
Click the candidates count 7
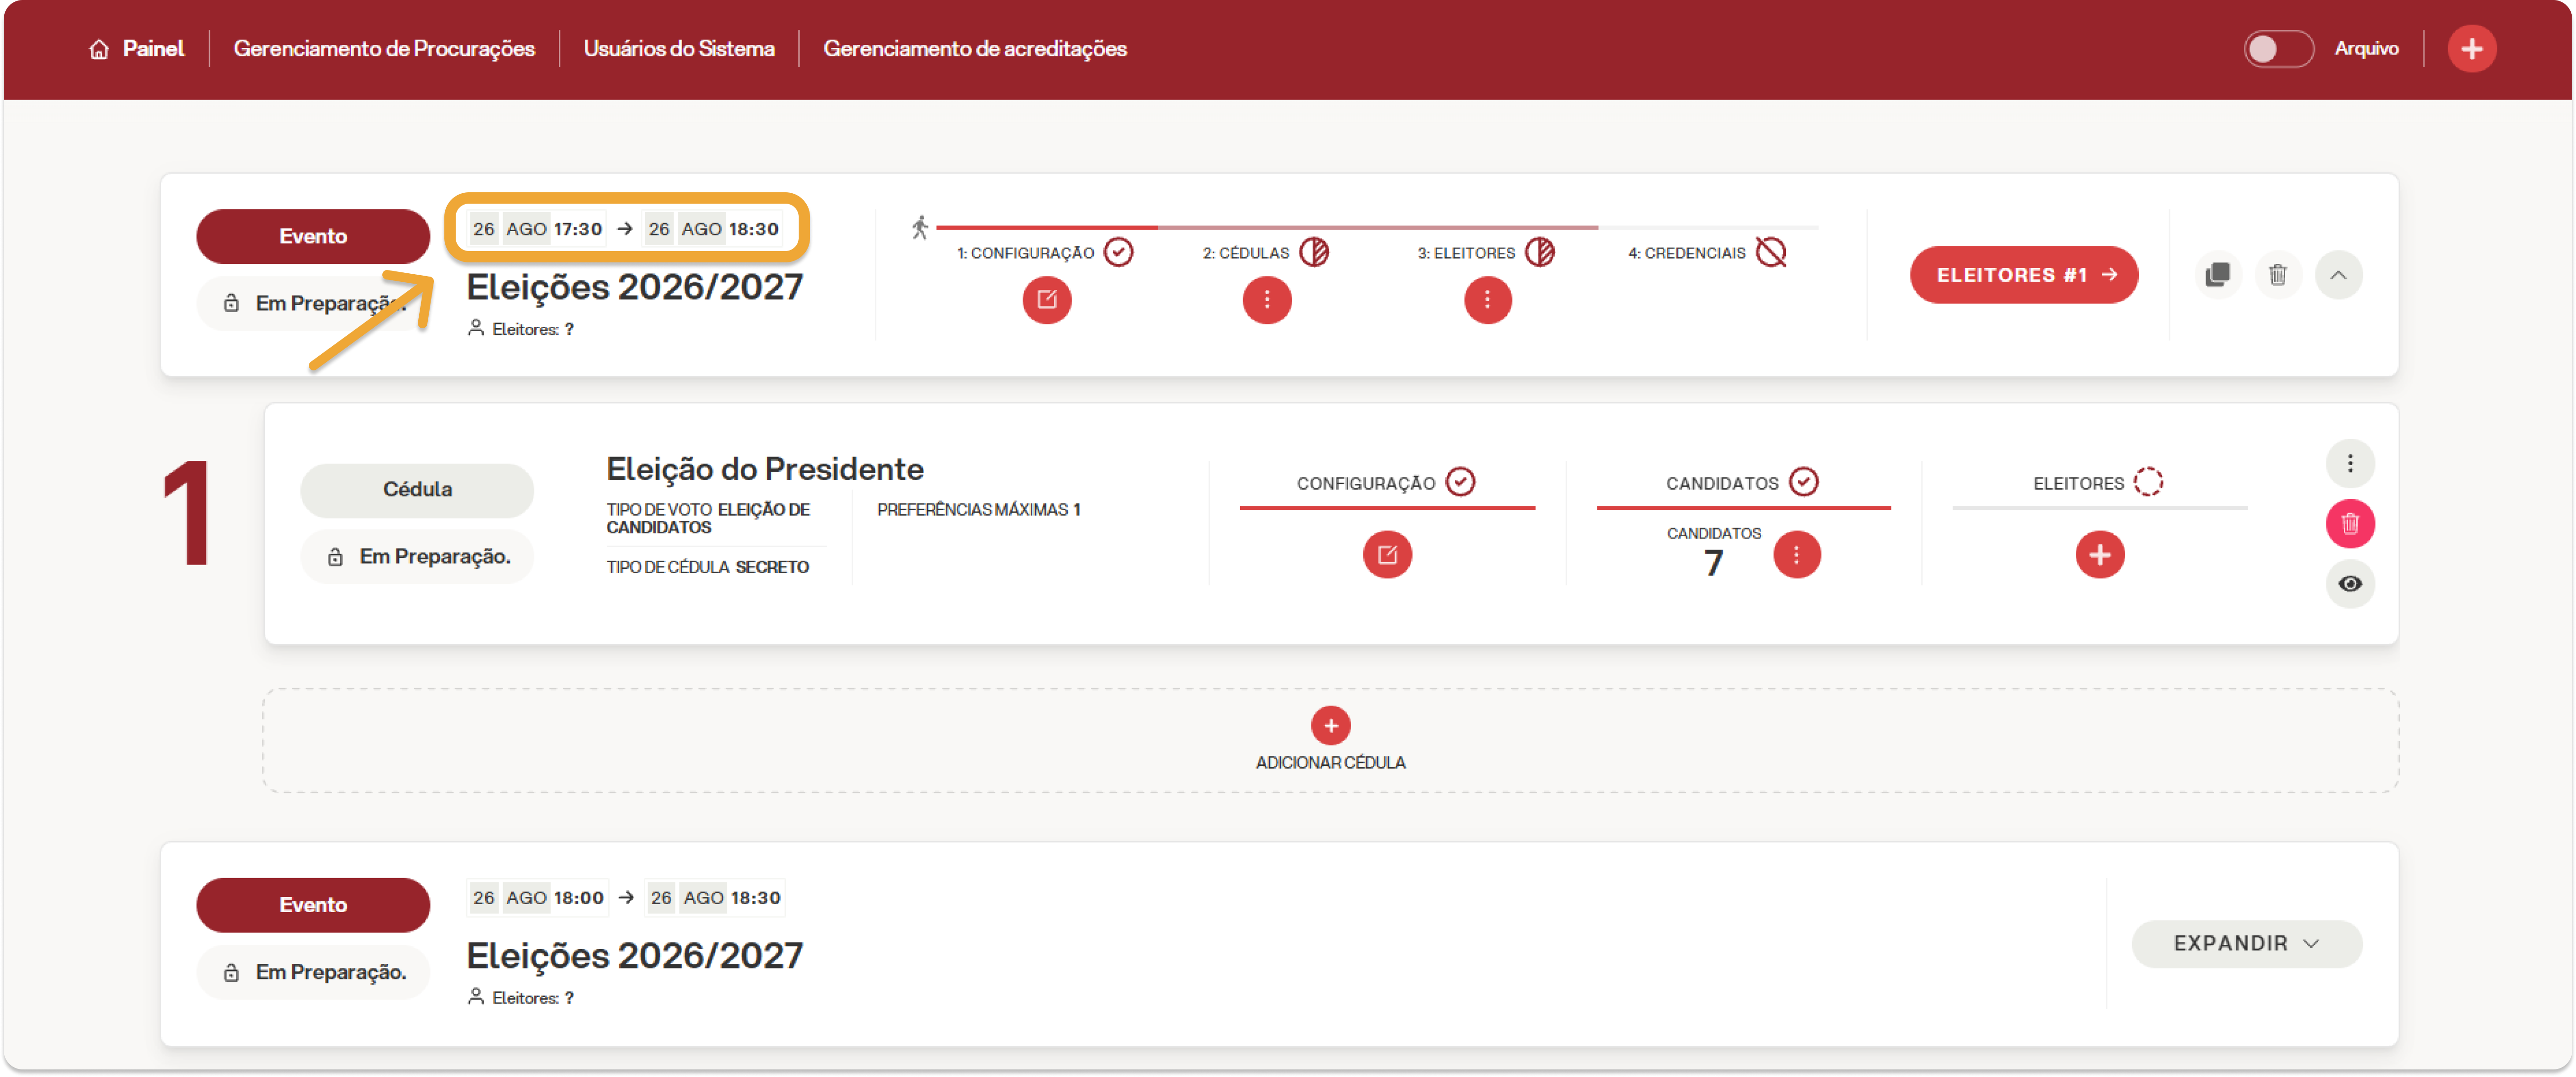coord(1713,564)
